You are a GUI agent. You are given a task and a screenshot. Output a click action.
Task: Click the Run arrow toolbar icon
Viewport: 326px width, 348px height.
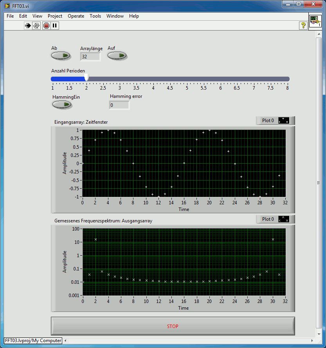coord(28,25)
